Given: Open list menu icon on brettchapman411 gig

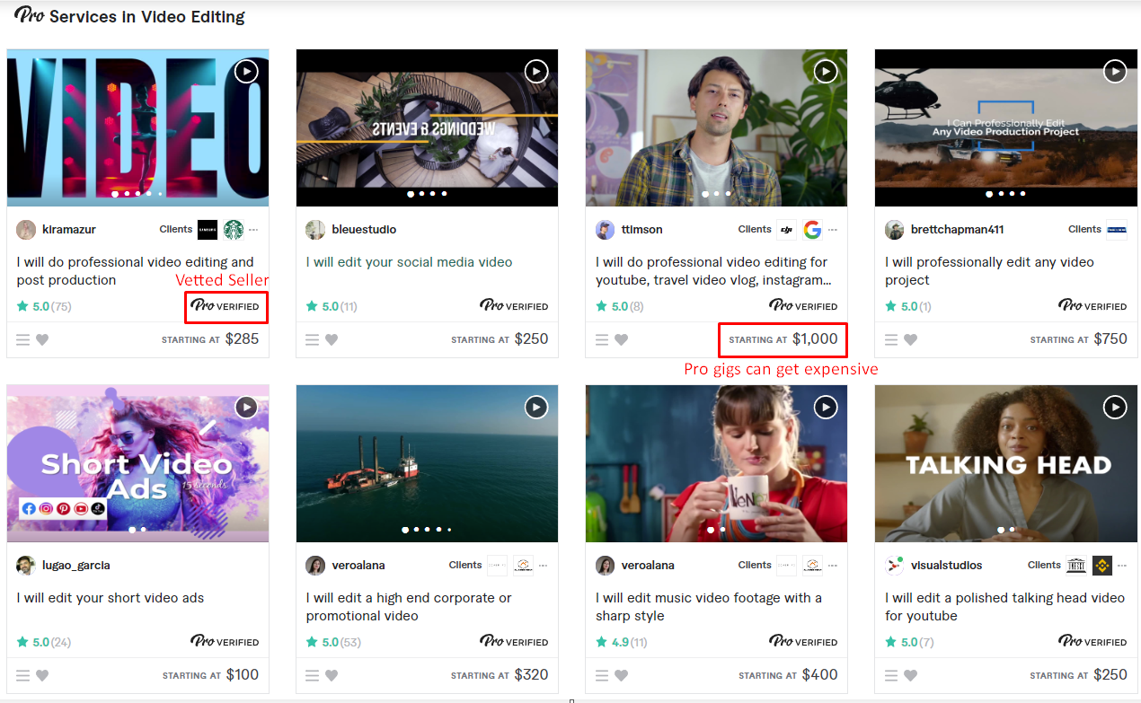Looking at the screenshot, I should [891, 339].
